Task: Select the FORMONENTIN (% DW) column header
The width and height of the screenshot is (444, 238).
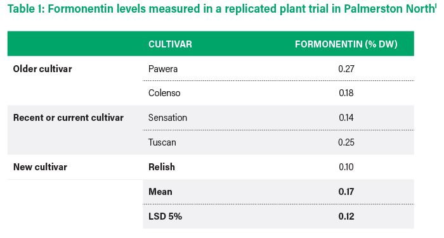Action: tap(346, 44)
